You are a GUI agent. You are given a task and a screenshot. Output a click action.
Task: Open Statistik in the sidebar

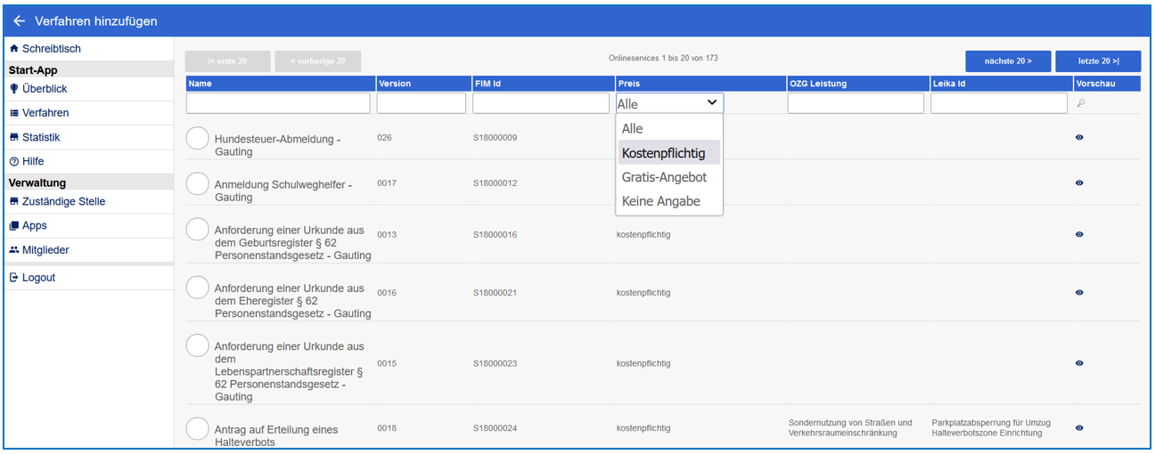(41, 137)
